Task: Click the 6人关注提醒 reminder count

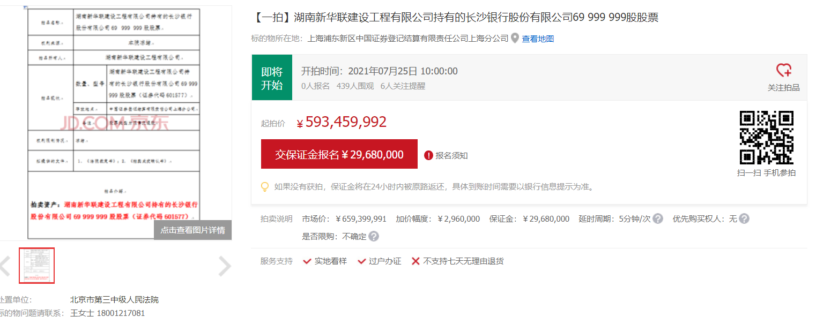Action: pyautogui.click(x=403, y=86)
